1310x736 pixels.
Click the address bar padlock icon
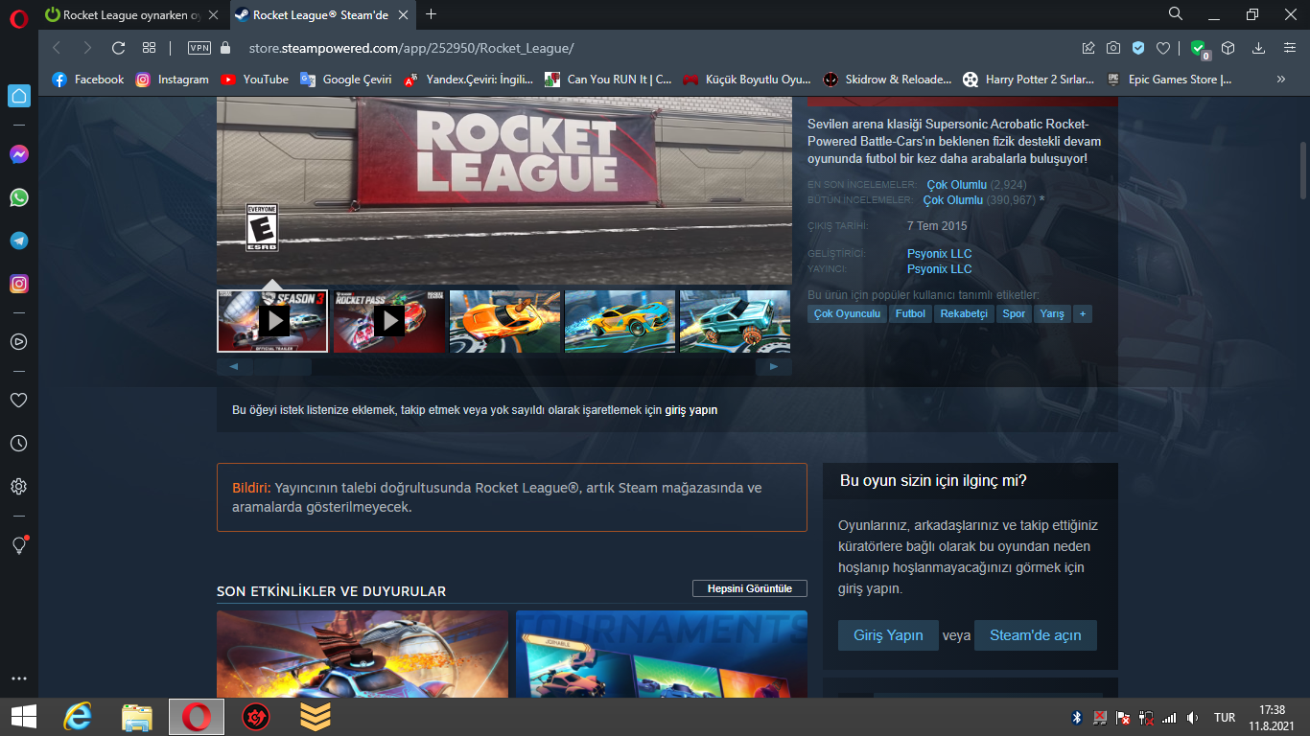click(225, 48)
